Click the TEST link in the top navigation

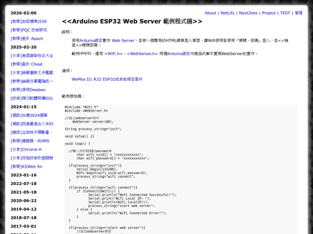click(285, 13)
